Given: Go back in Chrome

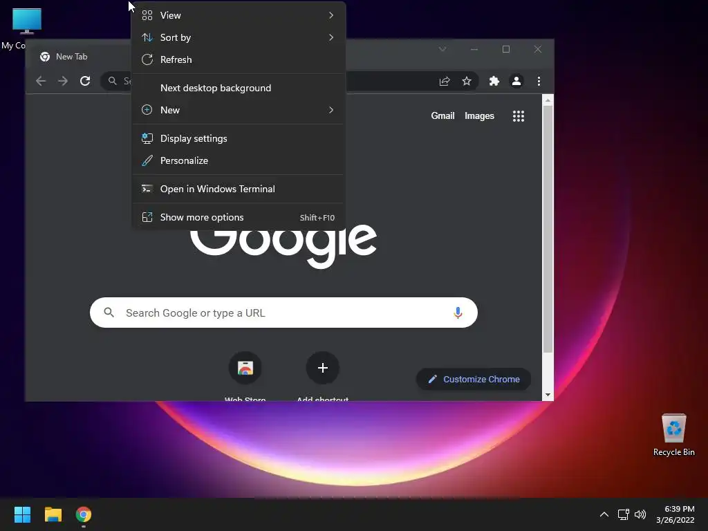Looking at the screenshot, I should pyautogui.click(x=41, y=82).
